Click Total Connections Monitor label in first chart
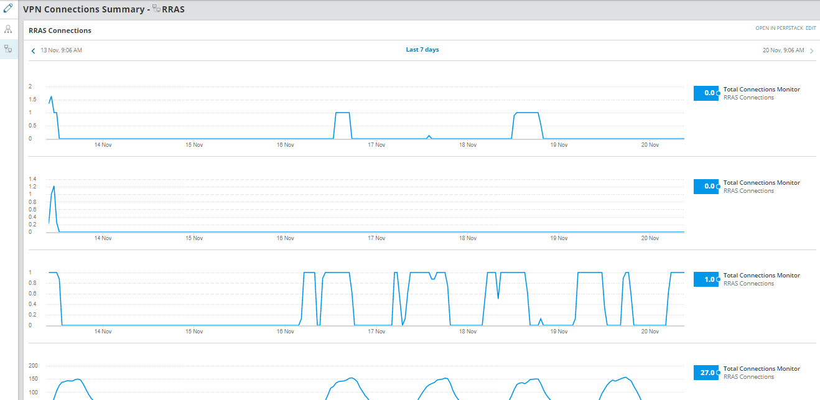The height and width of the screenshot is (400, 820). [x=762, y=90]
